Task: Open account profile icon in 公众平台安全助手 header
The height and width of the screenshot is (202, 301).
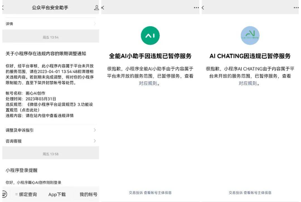Action: [x=96, y=8]
